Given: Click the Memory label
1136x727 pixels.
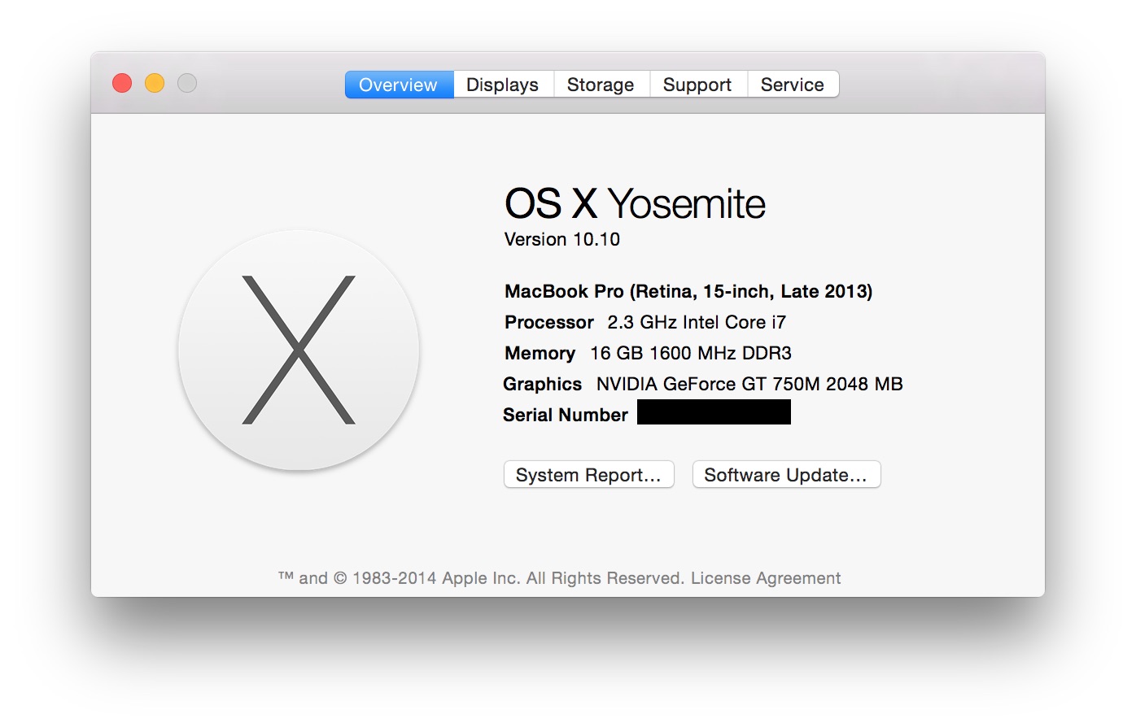Looking at the screenshot, I should coord(540,353).
